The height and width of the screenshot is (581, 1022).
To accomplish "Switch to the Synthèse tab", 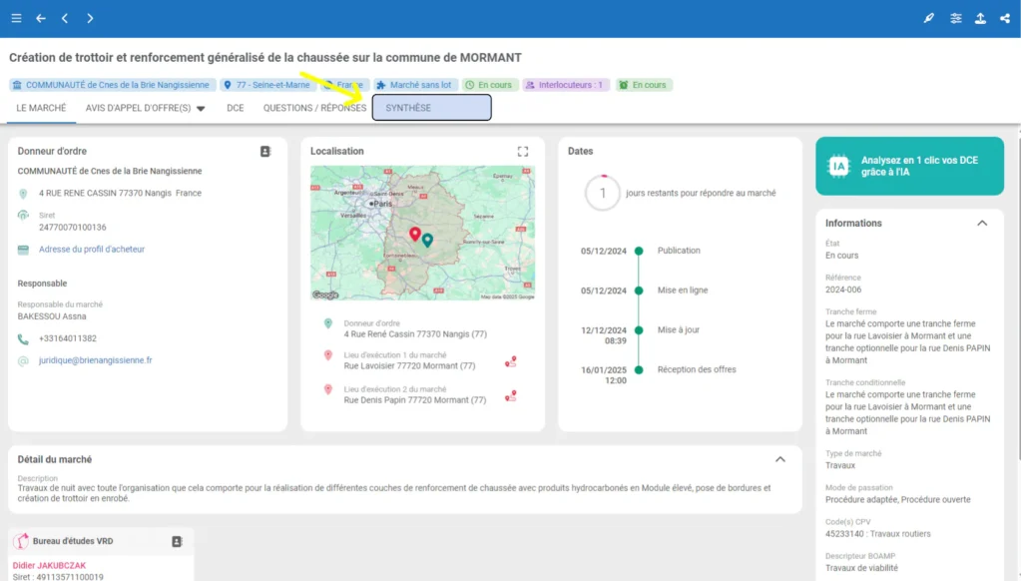I will [x=431, y=108].
